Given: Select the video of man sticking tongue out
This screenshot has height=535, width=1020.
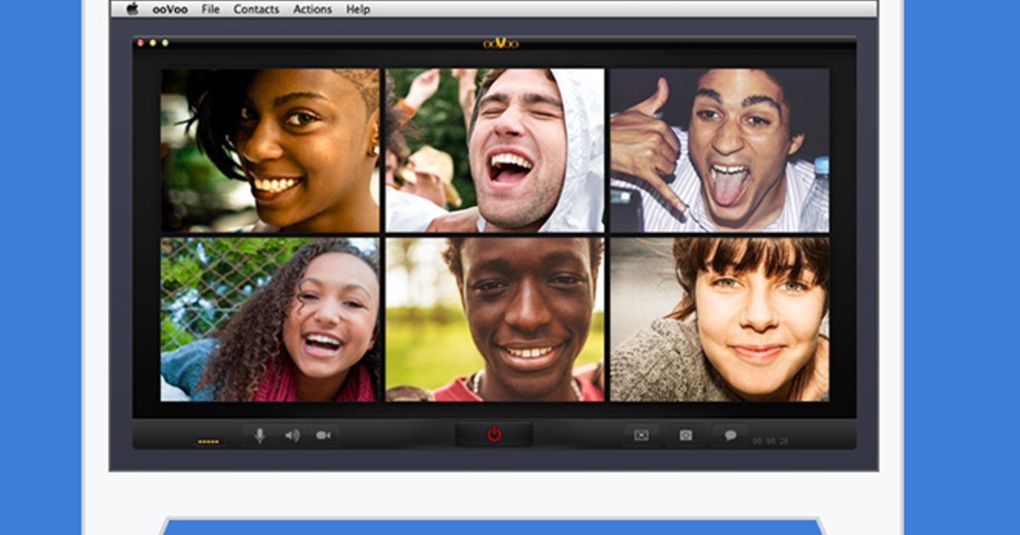Looking at the screenshot, I should (719, 150).
